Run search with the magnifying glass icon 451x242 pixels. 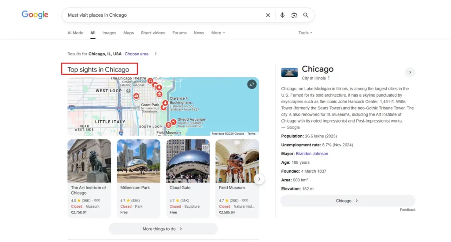306,15
